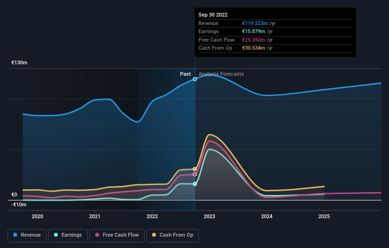The image size is (389, 248).
Task: Click the 2025 x-axis label
Action: click(x=324, y=216)
